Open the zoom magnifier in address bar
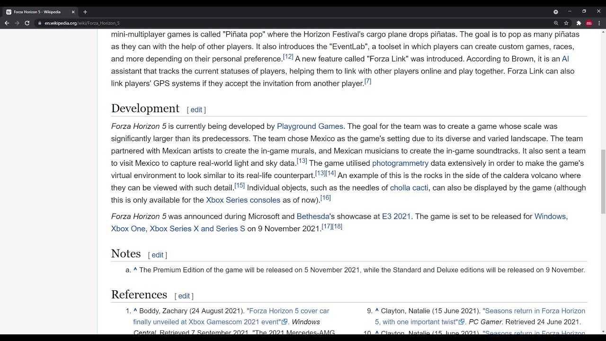 (556, 23)
